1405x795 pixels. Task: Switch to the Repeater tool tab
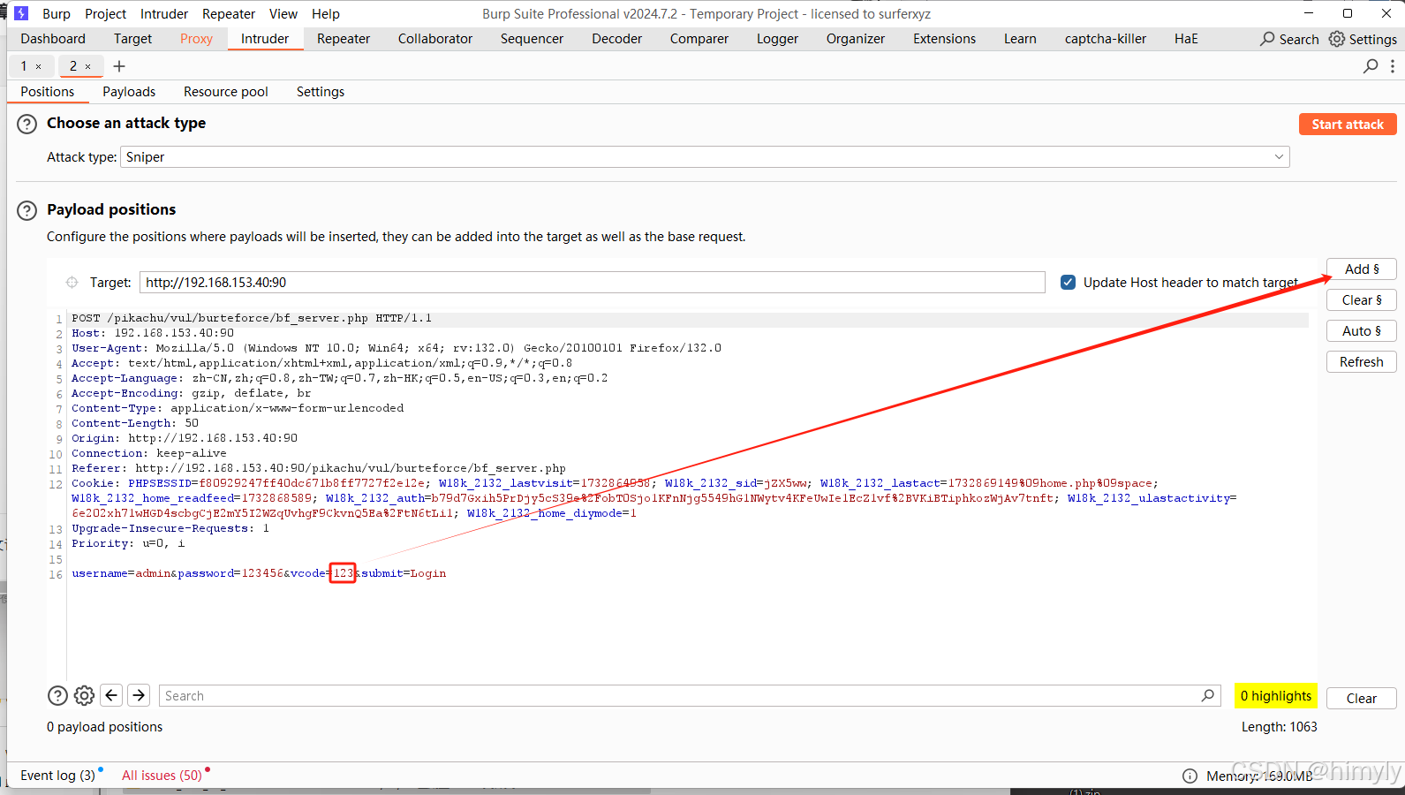click(x=344, y=39)
